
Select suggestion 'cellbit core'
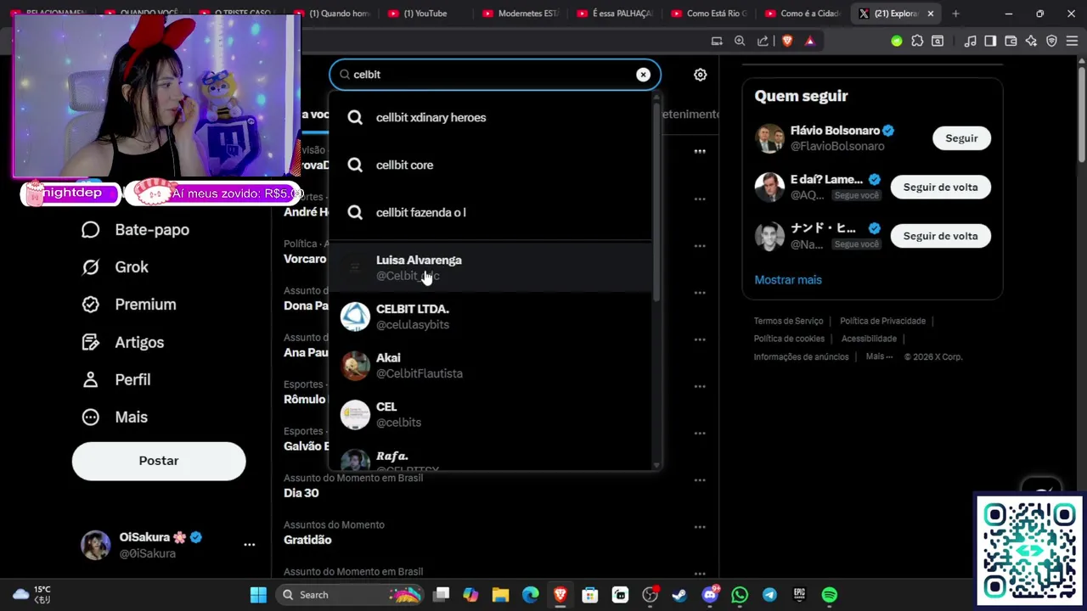[x=491, y=165]
